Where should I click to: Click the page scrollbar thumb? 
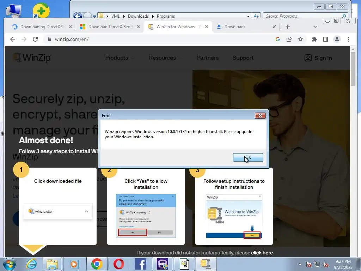353,69
